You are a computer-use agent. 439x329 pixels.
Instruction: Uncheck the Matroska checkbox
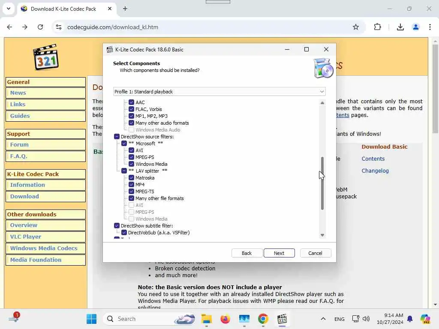pos(131,178)
